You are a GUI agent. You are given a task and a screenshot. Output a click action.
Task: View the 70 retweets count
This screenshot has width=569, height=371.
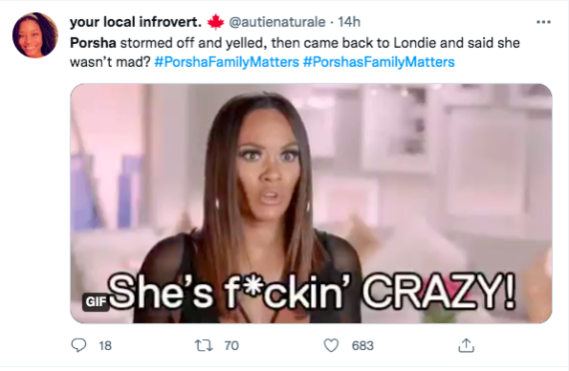pyautogui.click(x=231, y=345)
